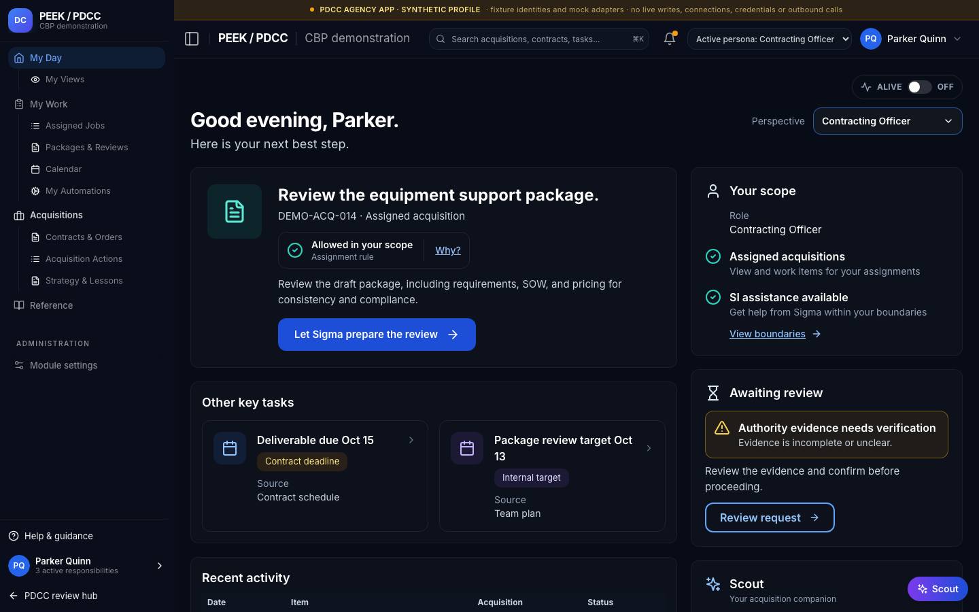
Task: Click the equipment package document icon
Action: 235,211
